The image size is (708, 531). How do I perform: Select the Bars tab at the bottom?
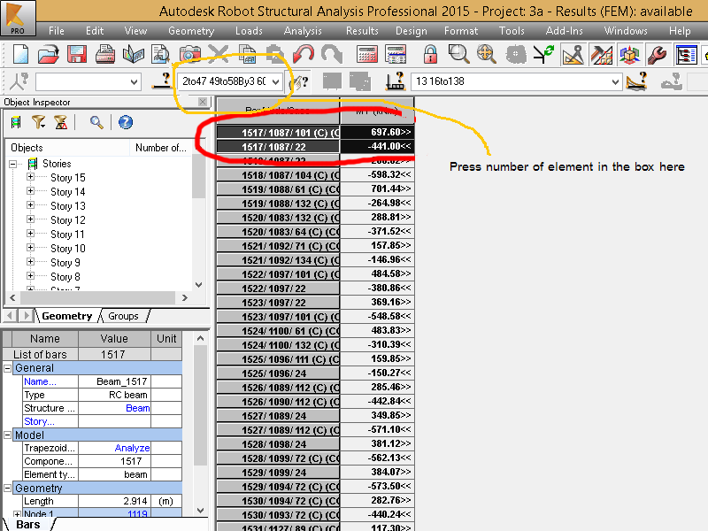pyautogui.click(x=28, y=524)
